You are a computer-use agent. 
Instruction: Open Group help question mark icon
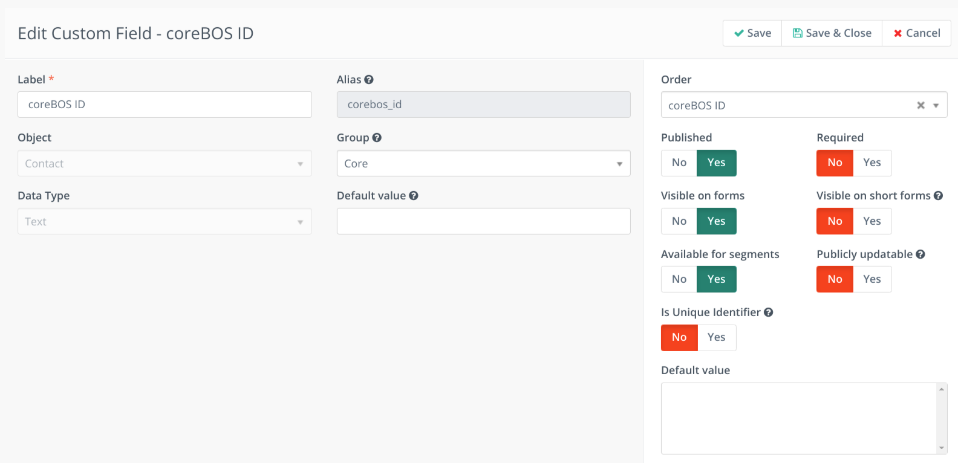coord(377,137)
